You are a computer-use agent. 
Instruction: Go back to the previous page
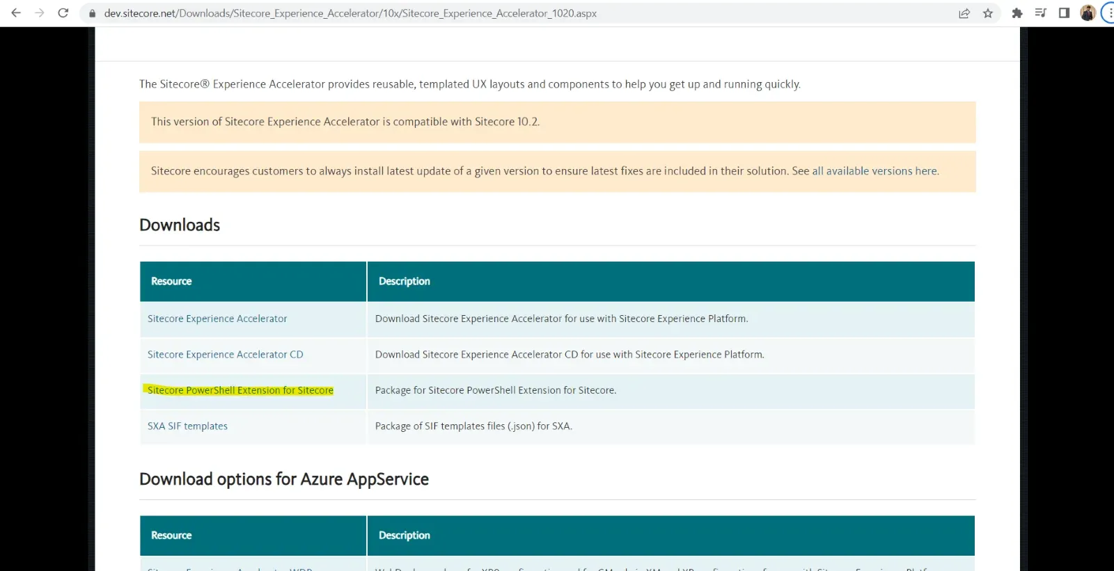(x=16, y=13)
